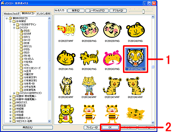Open ユーザフォルダ(F) user folder button
Viewport: 172px width, 132px height.
97,11
